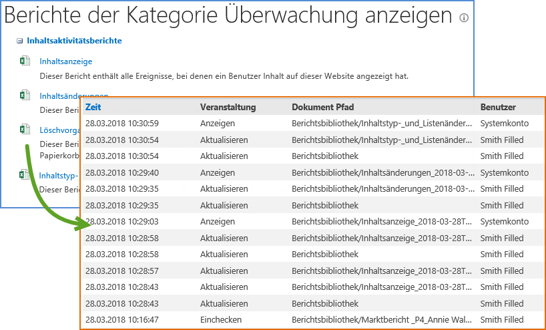The width and height of the screenshot is (546, 330).
Task: Click the Dokument Pfad column header
Action: (x=323, y=107)
